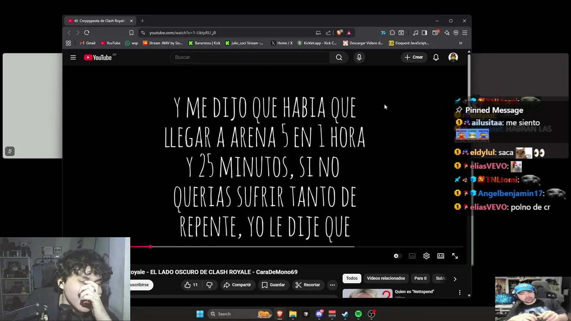
Task: Open Leo AI sparkle icon
Action: 447,33
